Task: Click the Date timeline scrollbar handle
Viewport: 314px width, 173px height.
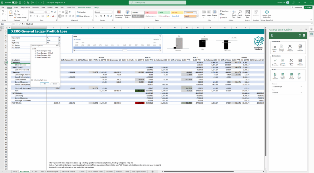Action: tap(125, 50)
